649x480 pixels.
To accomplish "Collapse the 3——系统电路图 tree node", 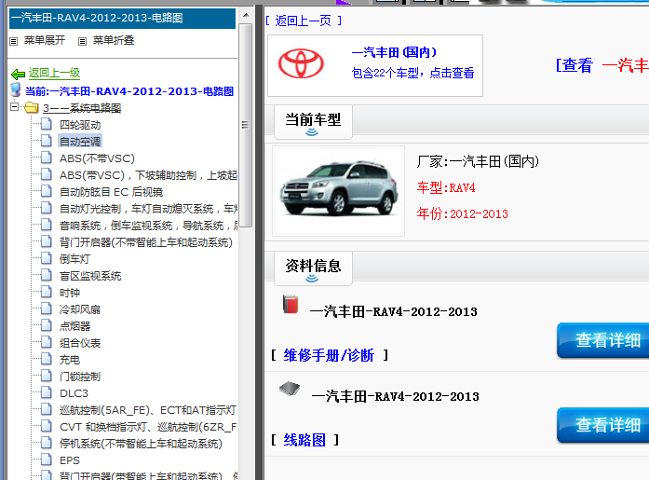I will [x=15, y=107].
